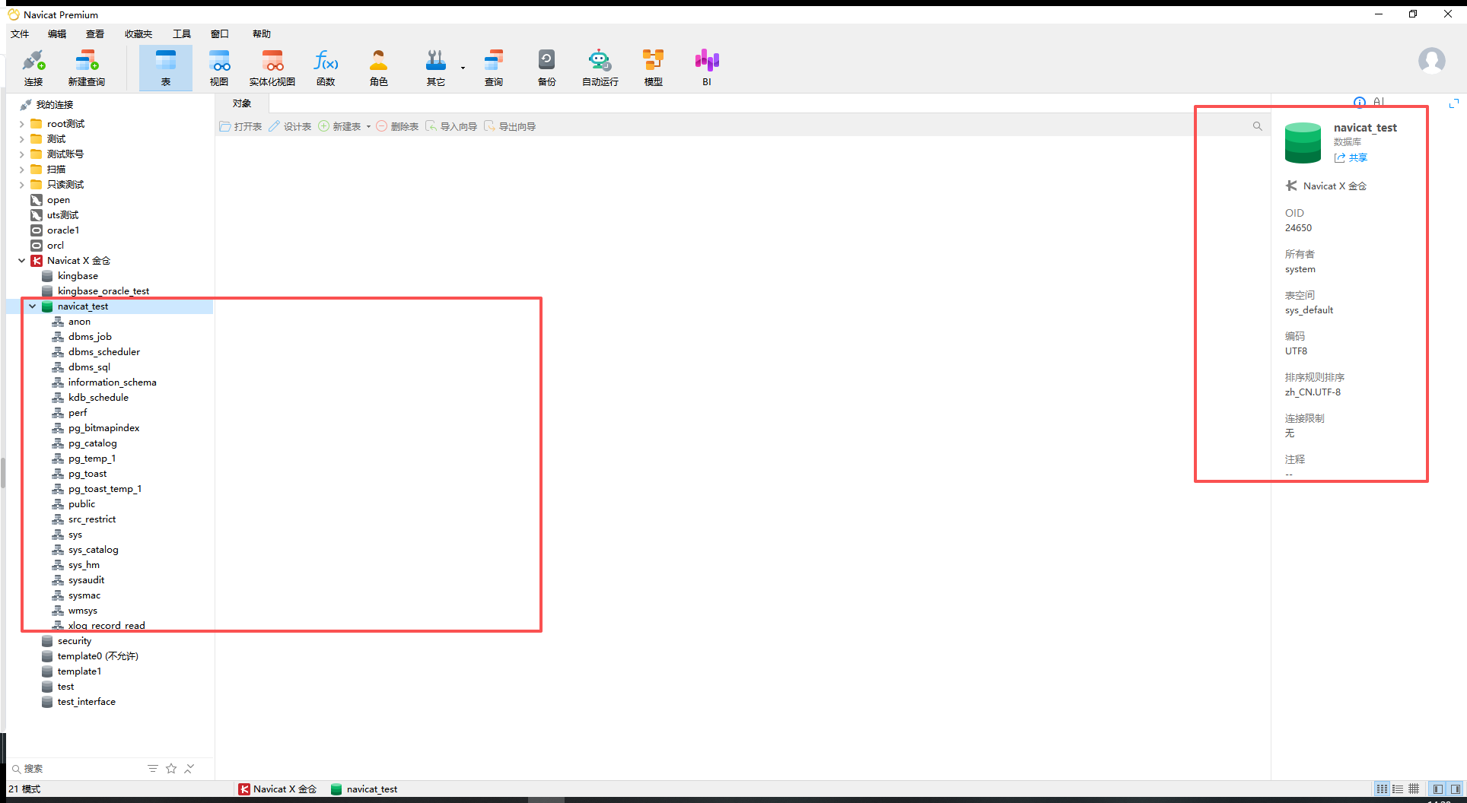Click the 打开表 (Open Table) button
The image size is (1467, 803).
240,127
